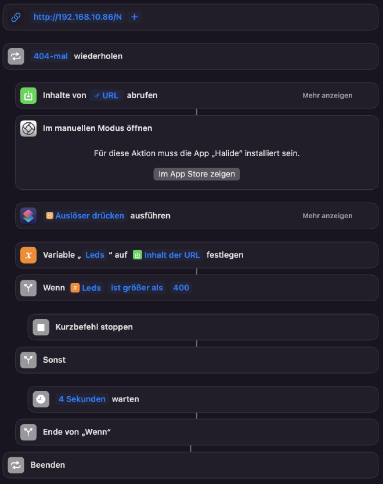Viewport: 383px width, 484px height.
Task: Select the 4 Sekunden wait duration
Action: pos(82,399)
